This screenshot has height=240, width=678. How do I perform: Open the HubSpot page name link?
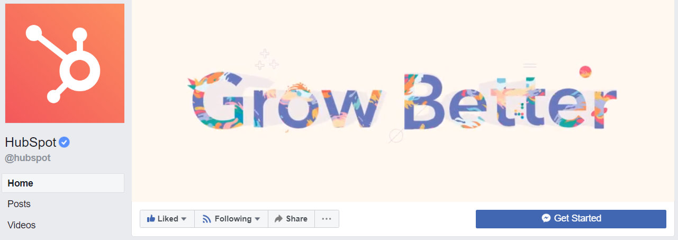(31, 142)
